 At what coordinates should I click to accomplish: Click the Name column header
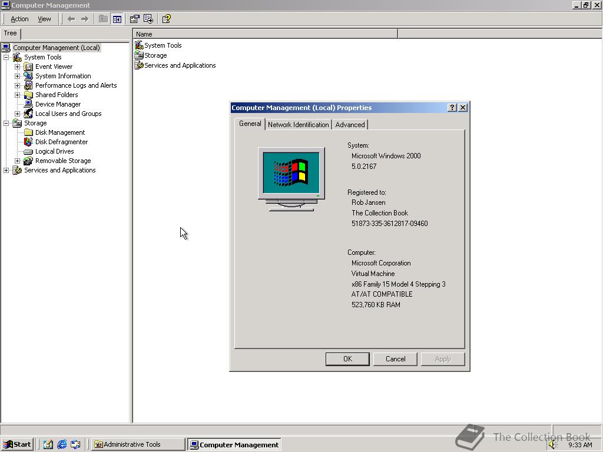click(x=265, y=34)
